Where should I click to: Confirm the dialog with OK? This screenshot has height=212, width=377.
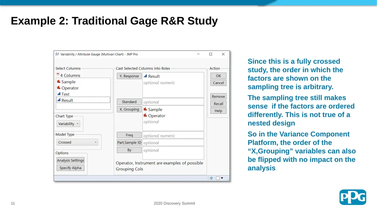(x=218, y=76)
